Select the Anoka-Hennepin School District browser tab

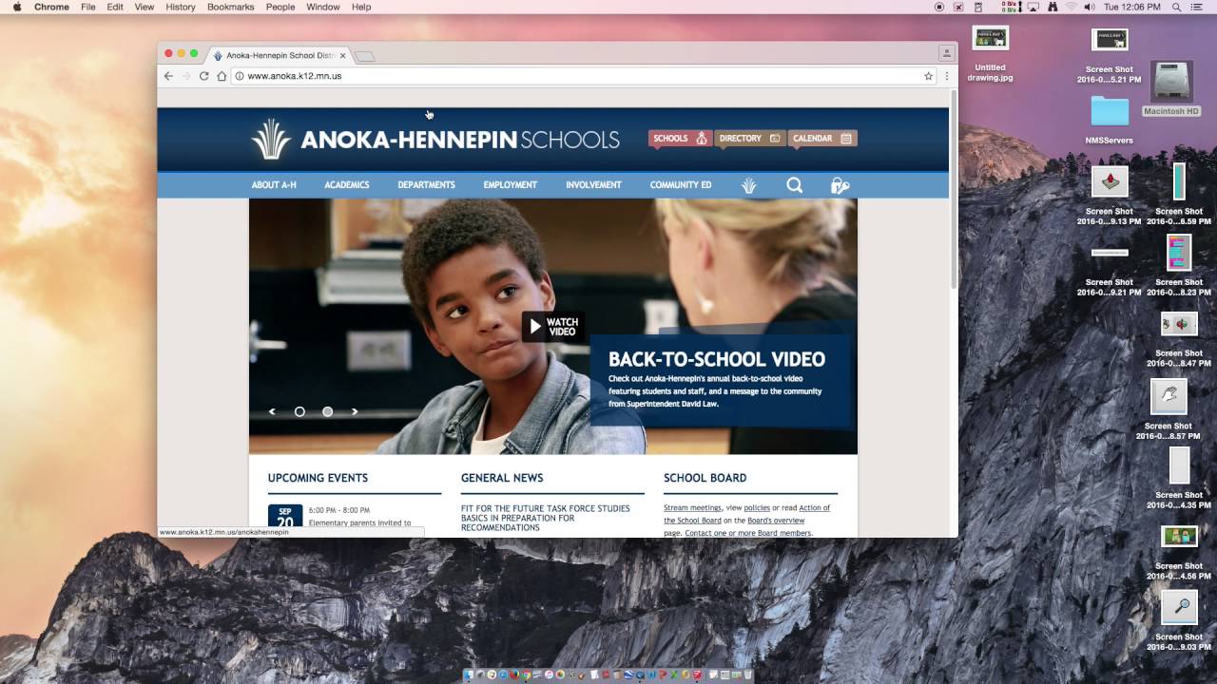pyautogui.click(x=276, y=55)
